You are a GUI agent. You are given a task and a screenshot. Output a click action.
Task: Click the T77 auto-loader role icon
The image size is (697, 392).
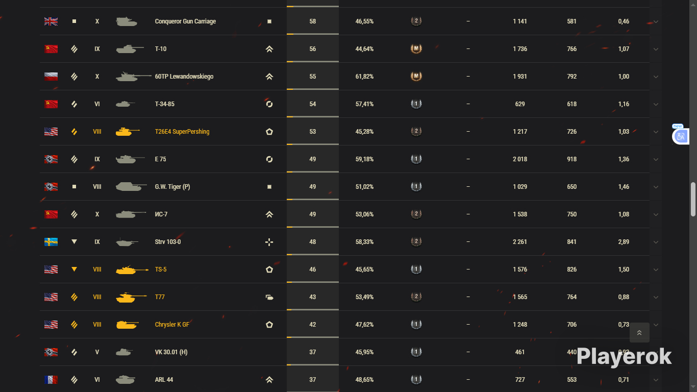269,297
